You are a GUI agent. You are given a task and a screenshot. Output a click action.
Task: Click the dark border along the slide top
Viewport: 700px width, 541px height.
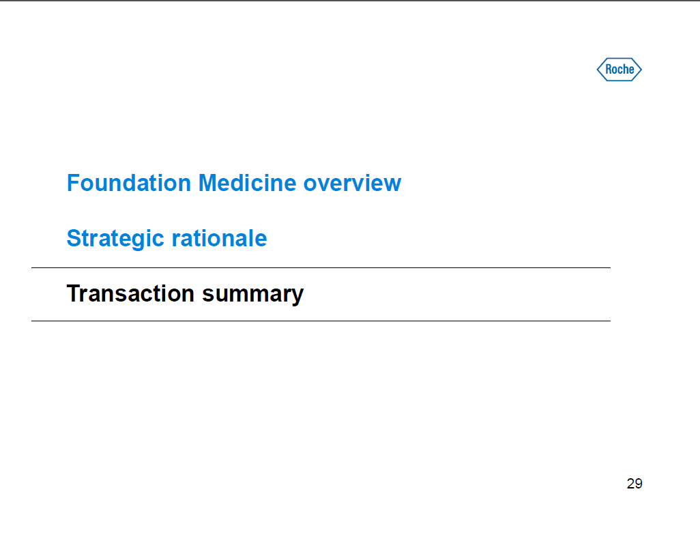tap(350, 1)
